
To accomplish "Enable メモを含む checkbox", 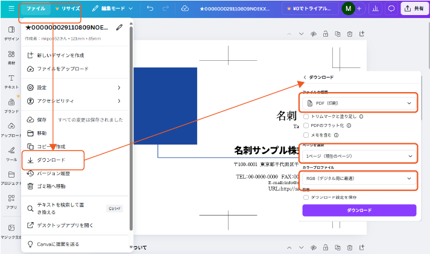I will pyautogui.click(x=306, y=135).
